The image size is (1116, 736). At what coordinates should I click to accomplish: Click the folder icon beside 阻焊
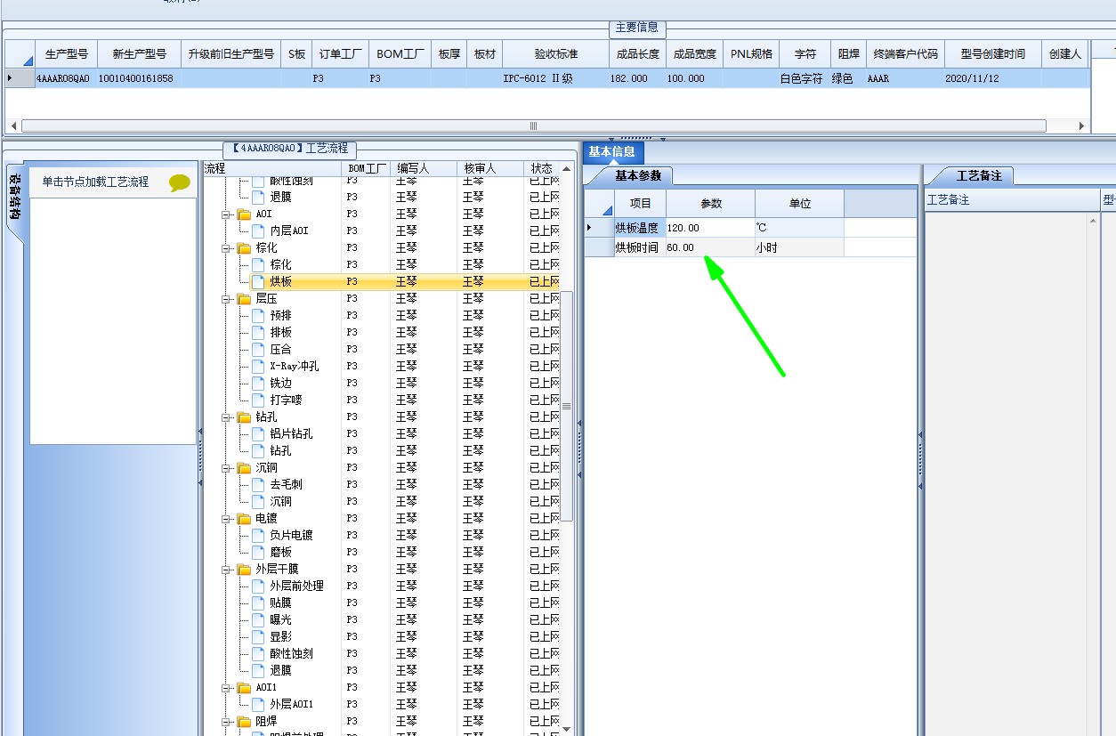(244, 721)
